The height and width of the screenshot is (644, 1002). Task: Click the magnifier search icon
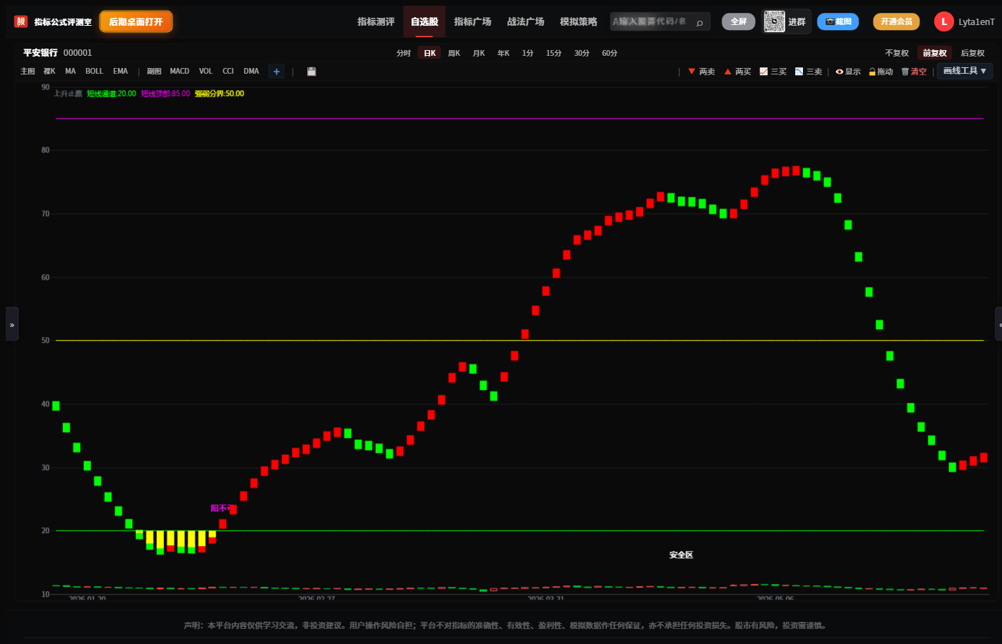(x=699, y=22)
